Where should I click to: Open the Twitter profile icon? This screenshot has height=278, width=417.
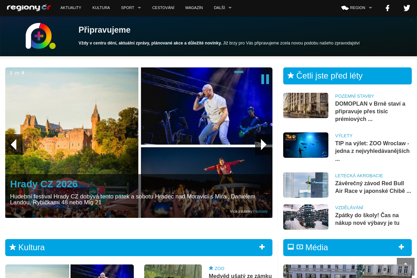pyautogui.click(x=407, y=8)
